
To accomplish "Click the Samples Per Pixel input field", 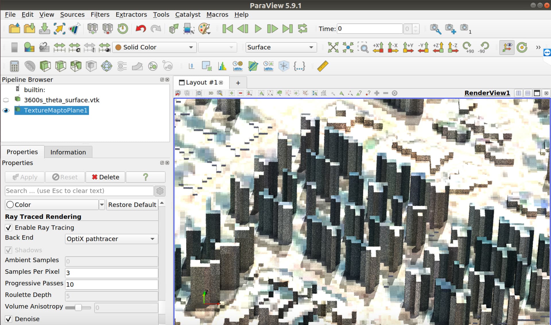I will click(x=111, y=273).
